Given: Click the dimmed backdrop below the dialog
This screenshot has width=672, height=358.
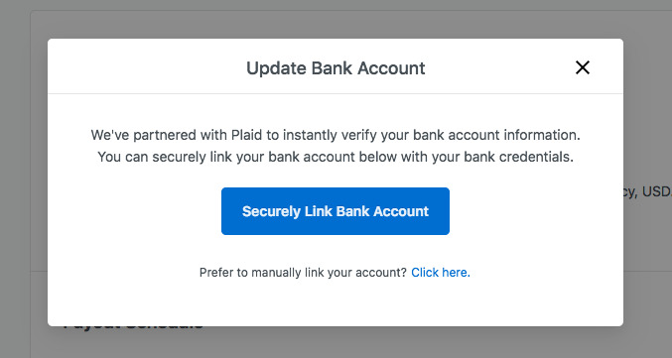Looking at the screenshot, I should 336,342.
